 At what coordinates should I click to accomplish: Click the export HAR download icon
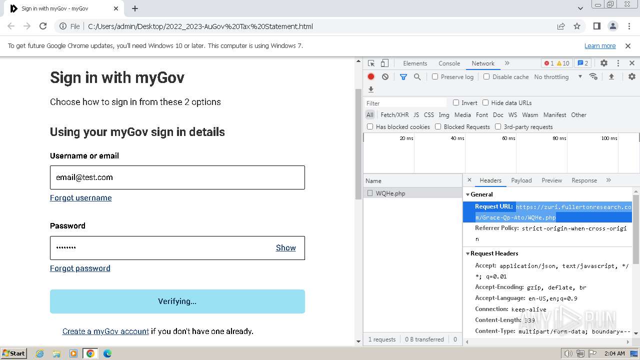click(371, 89)
